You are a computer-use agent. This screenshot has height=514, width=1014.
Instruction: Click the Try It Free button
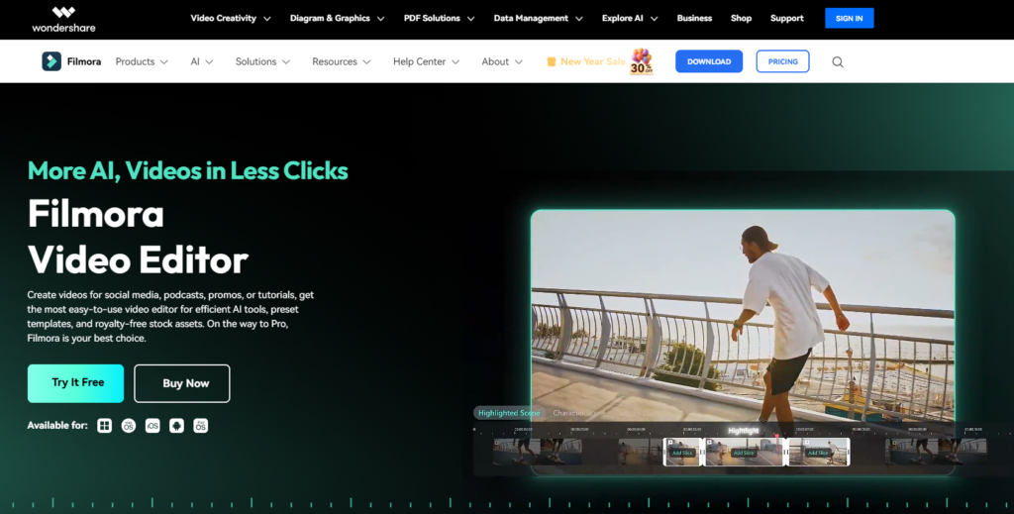tap(75, 383)
